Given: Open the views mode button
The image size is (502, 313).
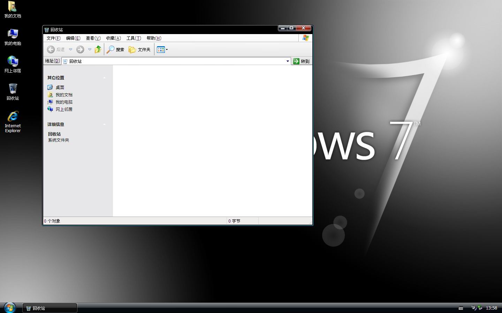Looking at the screenshot, I should click(x=162, y=49).
